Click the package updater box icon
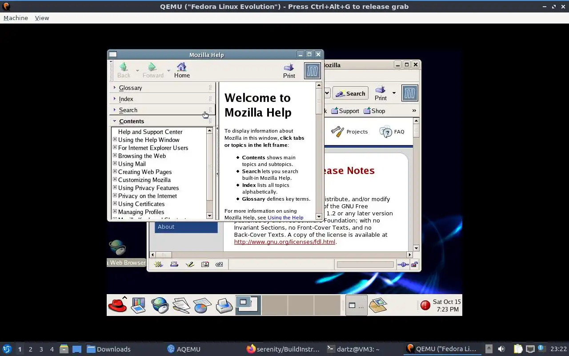Screen dimensions: 569x356 tap(378, 305)
